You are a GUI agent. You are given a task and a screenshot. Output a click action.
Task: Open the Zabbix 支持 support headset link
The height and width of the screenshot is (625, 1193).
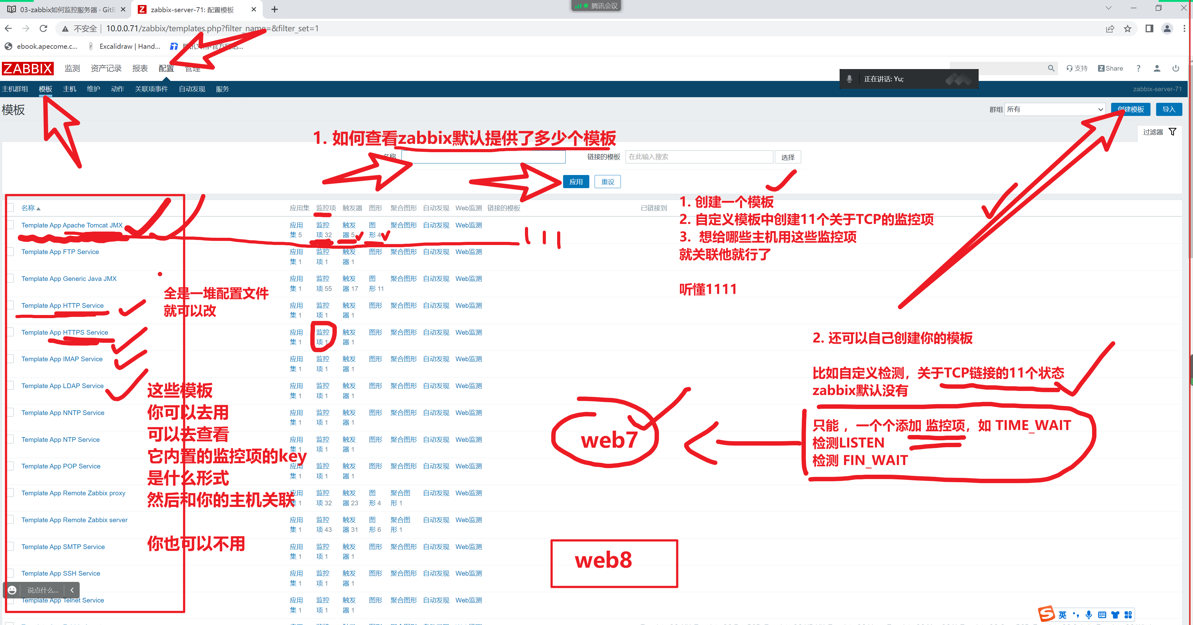coord(1077,68)
